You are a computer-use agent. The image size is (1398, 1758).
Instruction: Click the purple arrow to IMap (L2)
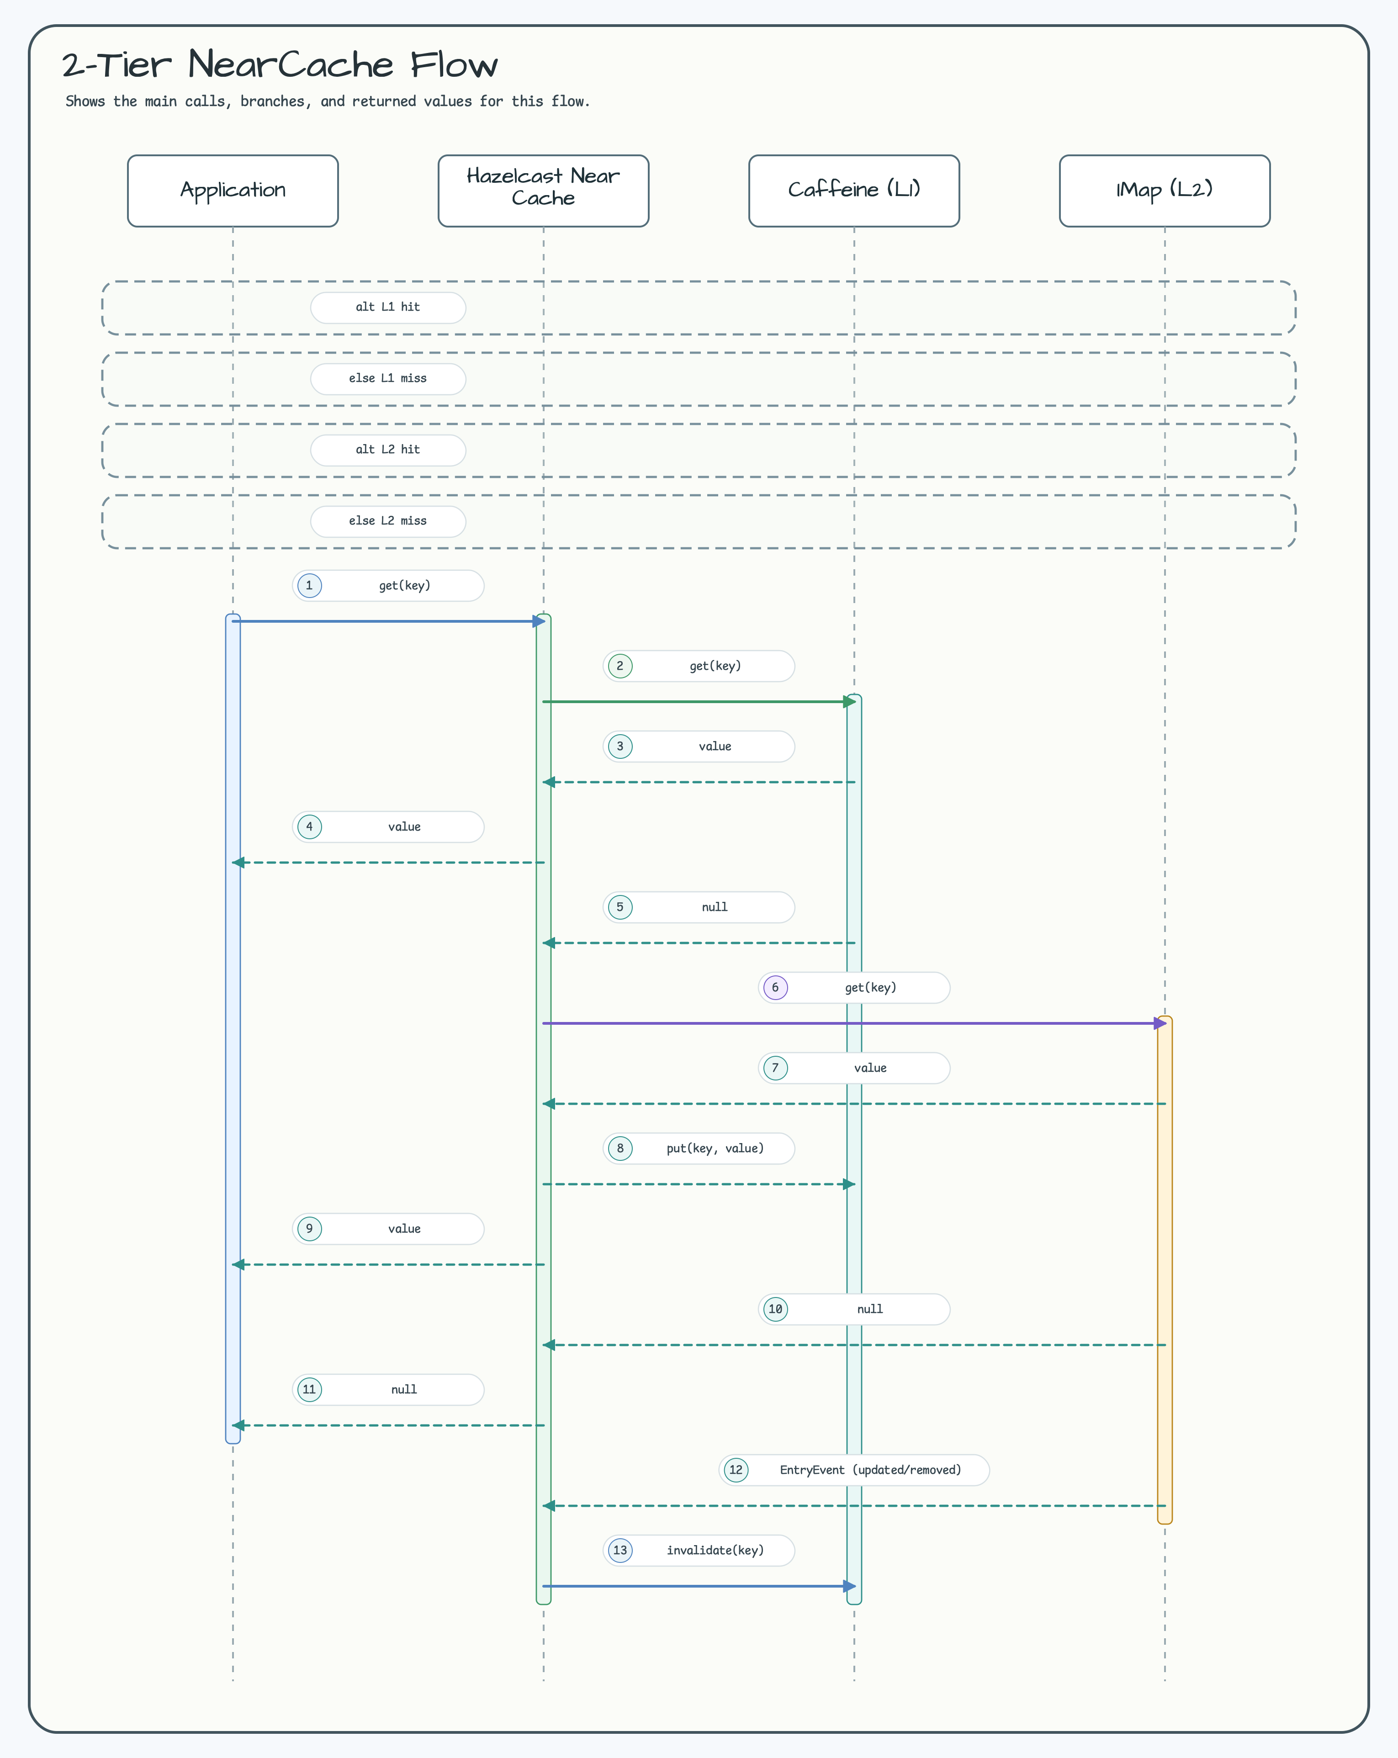(x=854, y=1023)
